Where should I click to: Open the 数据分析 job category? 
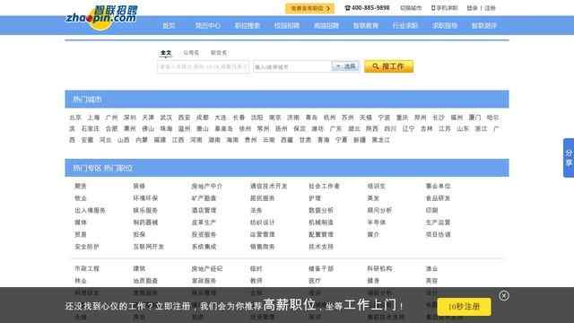(321, 210)
